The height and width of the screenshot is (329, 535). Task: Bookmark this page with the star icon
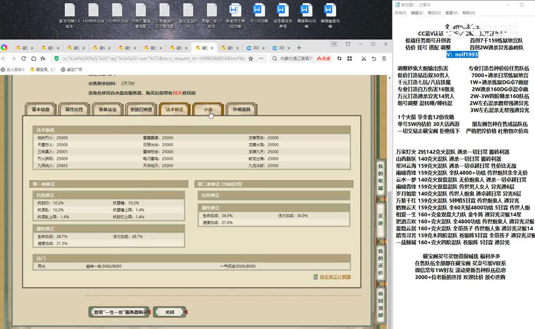click(251, 59)
